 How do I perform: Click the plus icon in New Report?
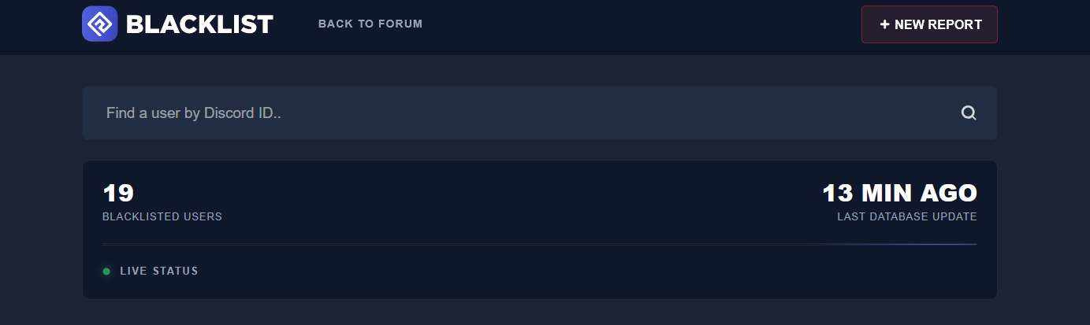pos(884,24)
